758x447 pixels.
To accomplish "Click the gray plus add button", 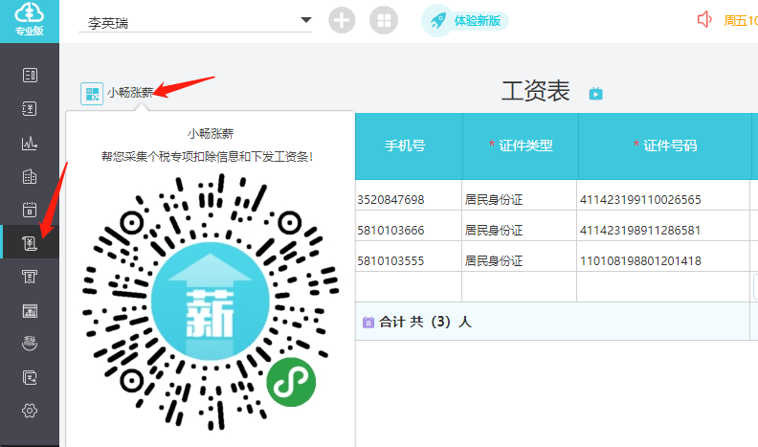I will click(x=342, y=20).
